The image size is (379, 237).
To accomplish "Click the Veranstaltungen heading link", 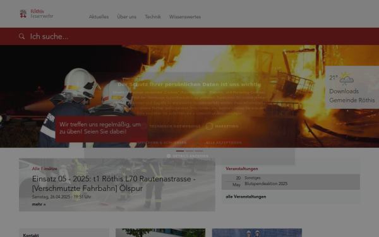I will point(242,169).
